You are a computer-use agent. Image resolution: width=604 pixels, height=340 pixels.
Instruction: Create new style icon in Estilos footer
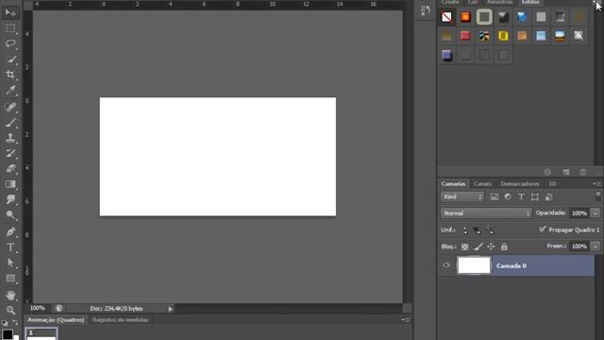[x=566, y=172]
